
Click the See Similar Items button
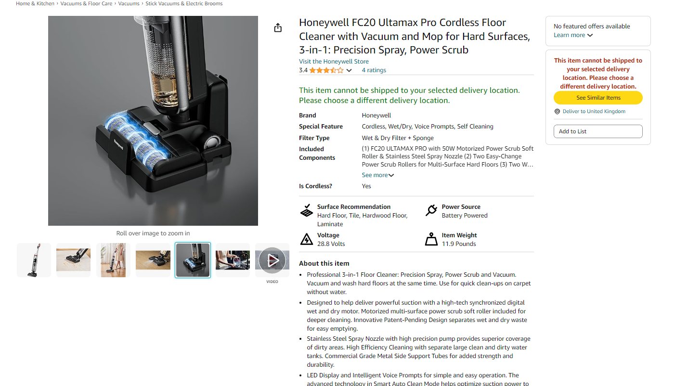point(598,98)
